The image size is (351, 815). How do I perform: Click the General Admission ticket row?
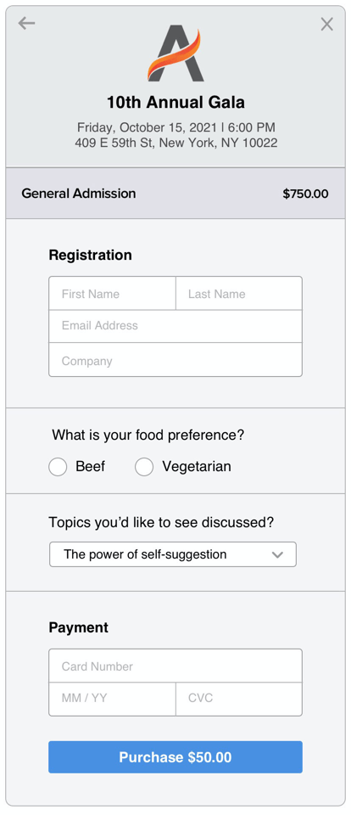pos(175,194)
